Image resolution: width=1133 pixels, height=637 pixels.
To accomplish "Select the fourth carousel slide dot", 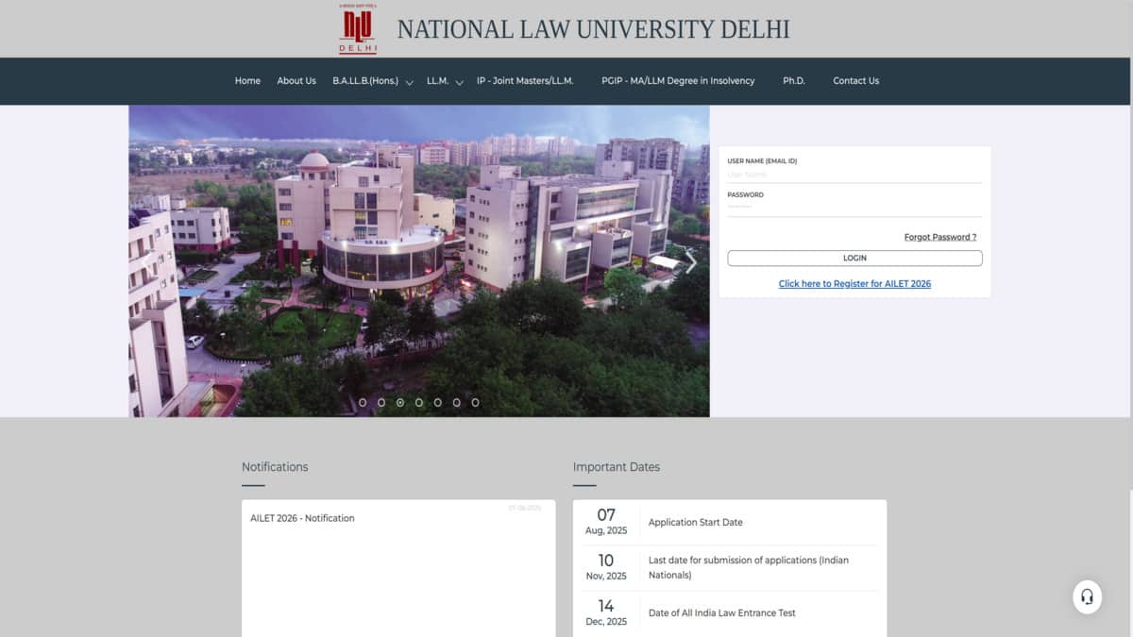I will click(x=419, y=402).
